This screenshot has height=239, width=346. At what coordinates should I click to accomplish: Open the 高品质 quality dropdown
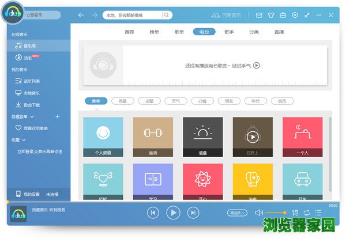coord(237,213)
